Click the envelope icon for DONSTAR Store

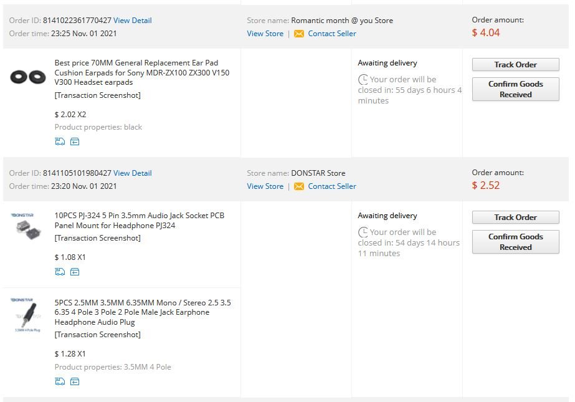tap(299, 186)
